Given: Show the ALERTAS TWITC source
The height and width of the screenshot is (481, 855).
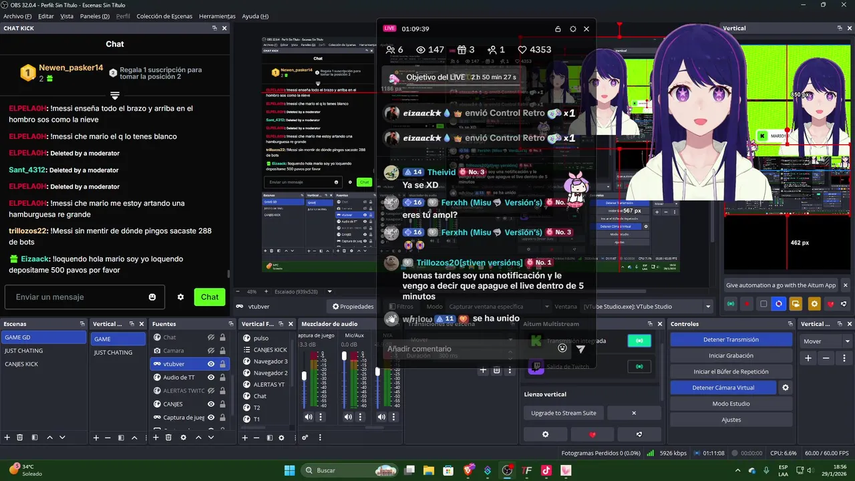Looking at the screenshot, I should click(210, 391).
